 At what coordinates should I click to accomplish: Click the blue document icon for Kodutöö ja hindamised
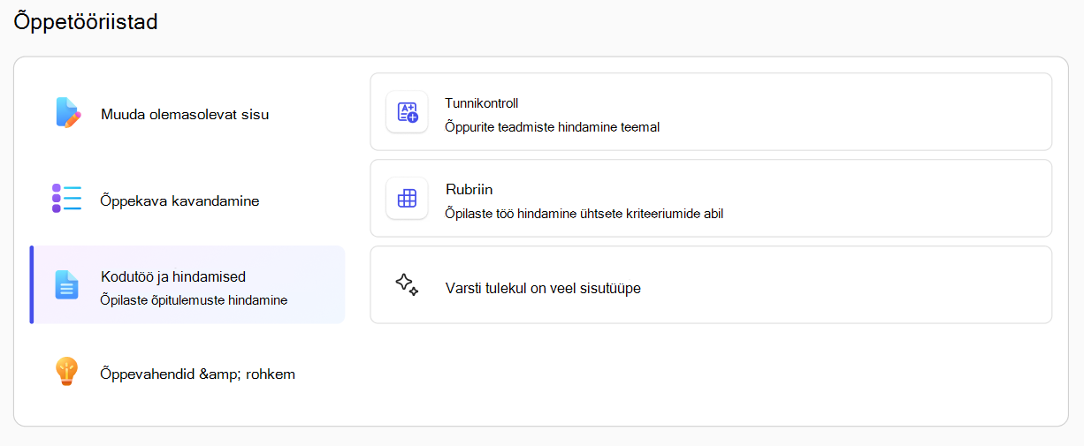click(67, 284)
